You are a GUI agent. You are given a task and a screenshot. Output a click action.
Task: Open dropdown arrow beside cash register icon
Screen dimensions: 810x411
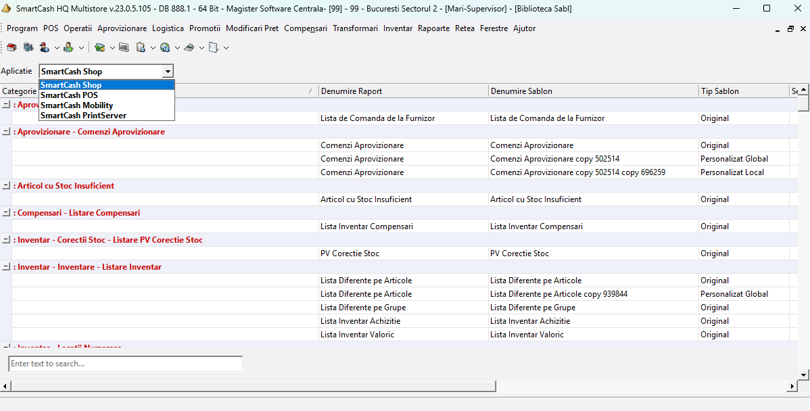201,48
